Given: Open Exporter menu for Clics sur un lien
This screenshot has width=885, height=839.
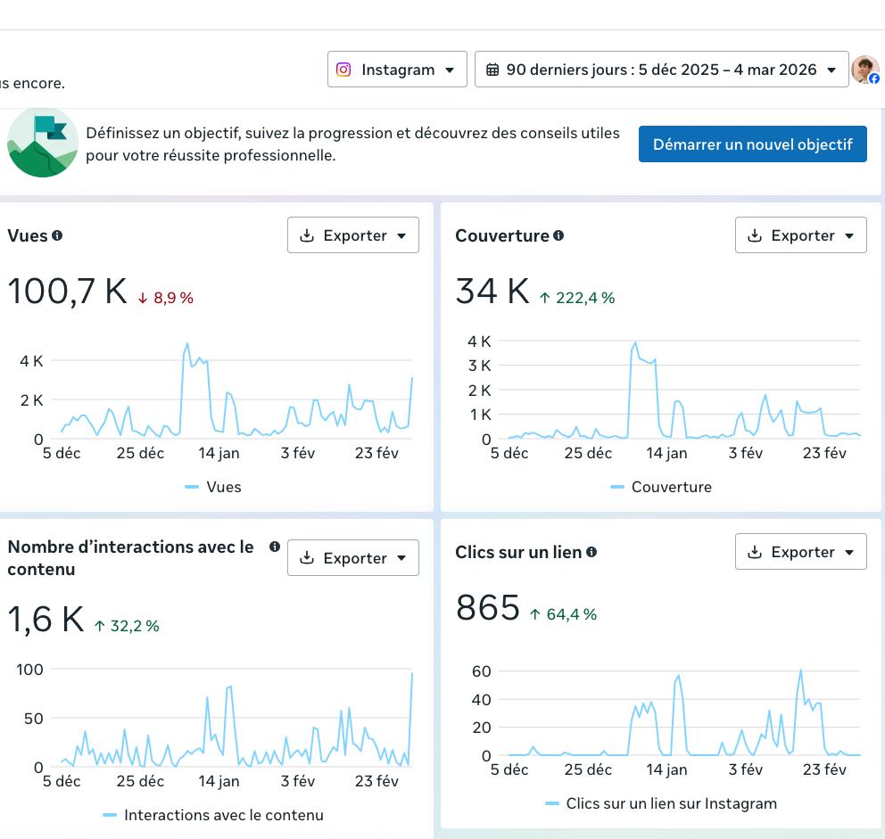Looking at the screenshot, I should (801, 552).
